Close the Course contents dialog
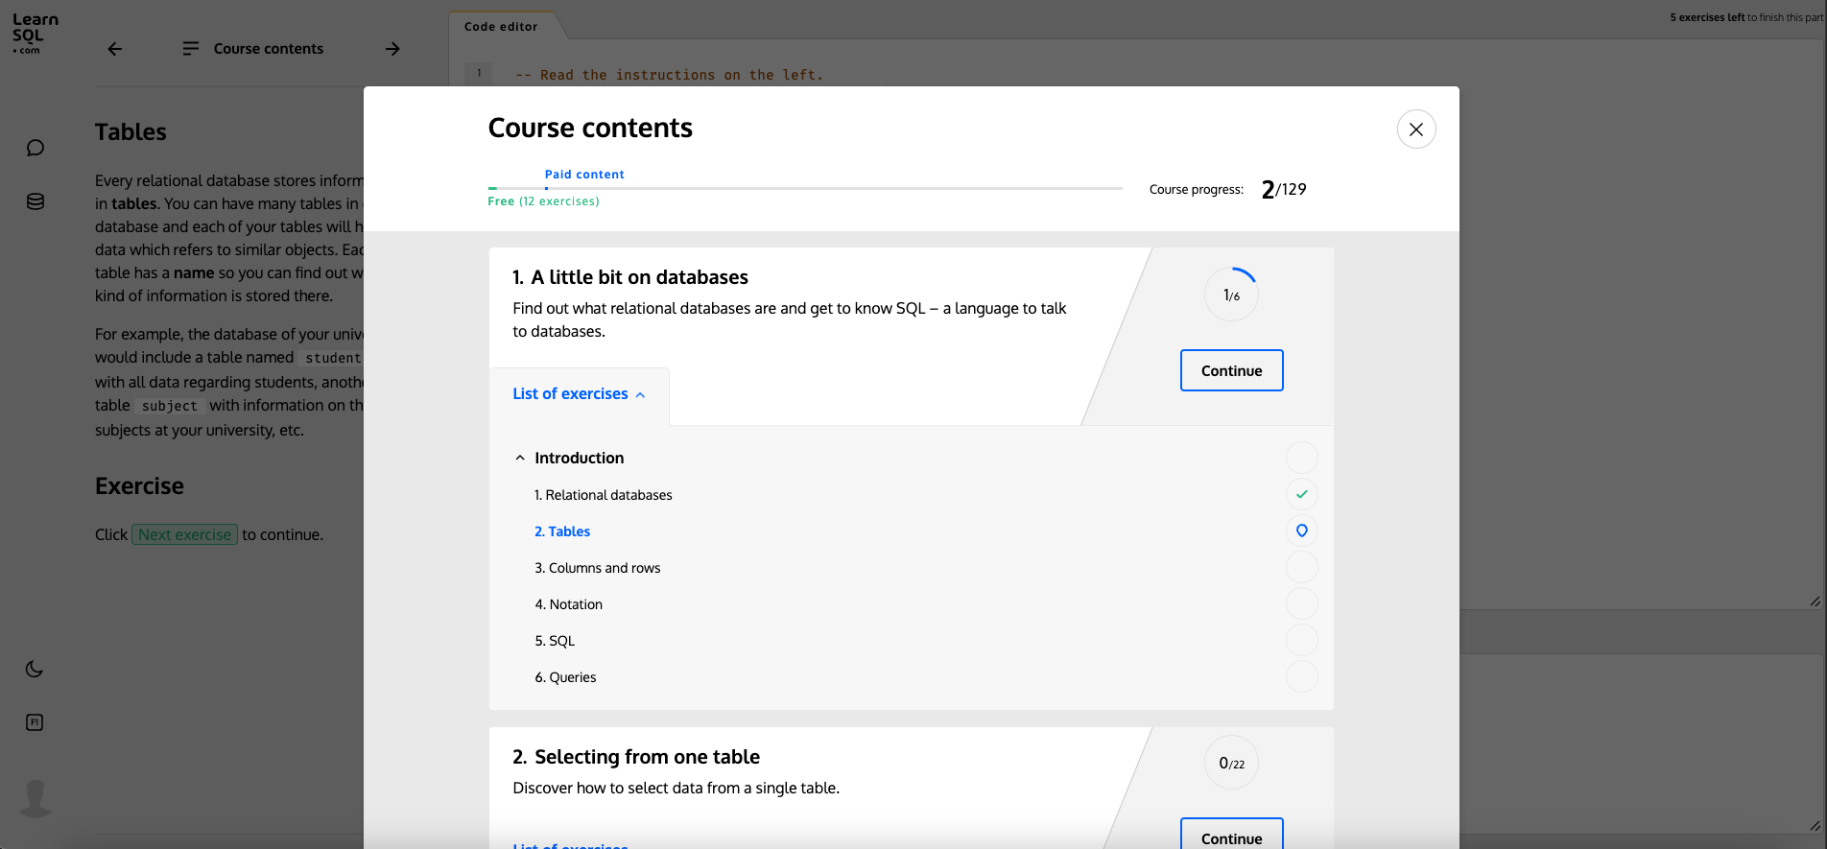 coord(1416,130)
